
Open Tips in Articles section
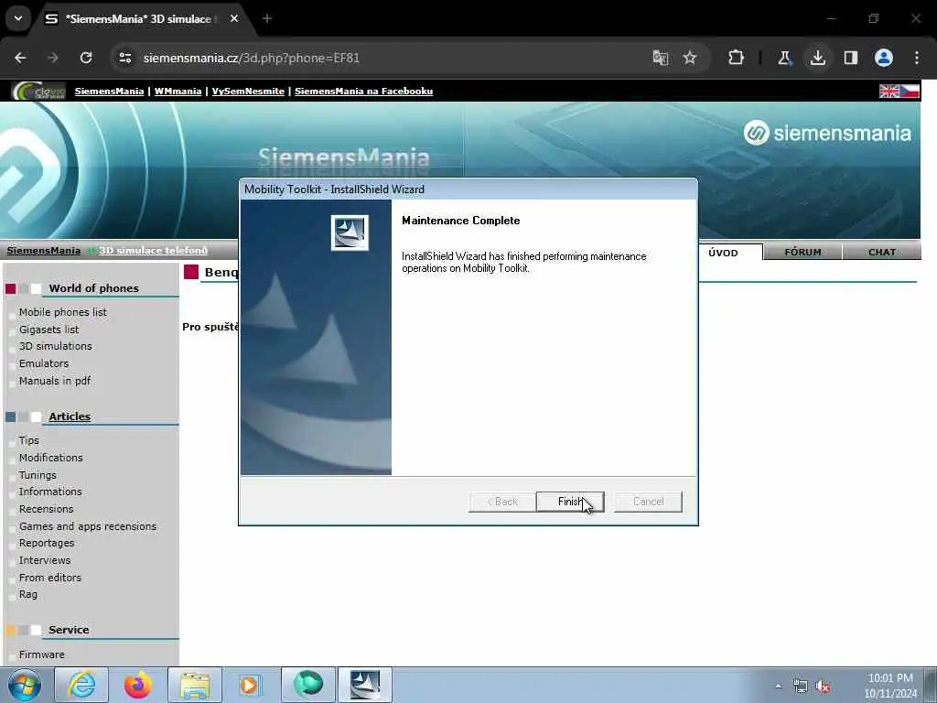pyautogui.click(x=28, y=440)
